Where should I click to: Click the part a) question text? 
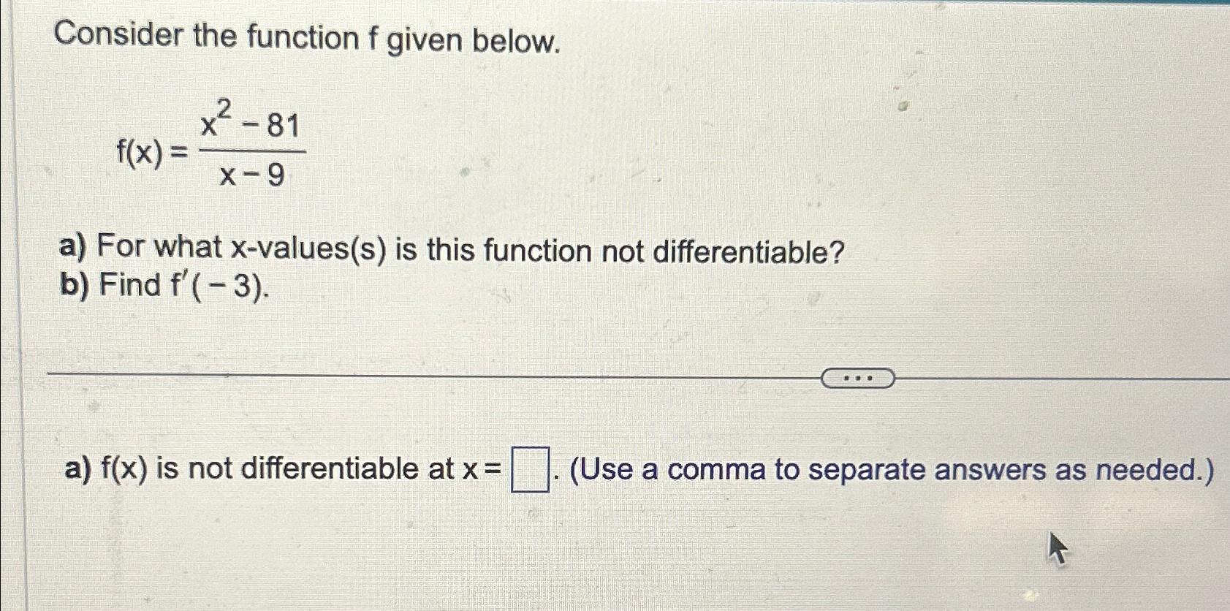(446, 251)
